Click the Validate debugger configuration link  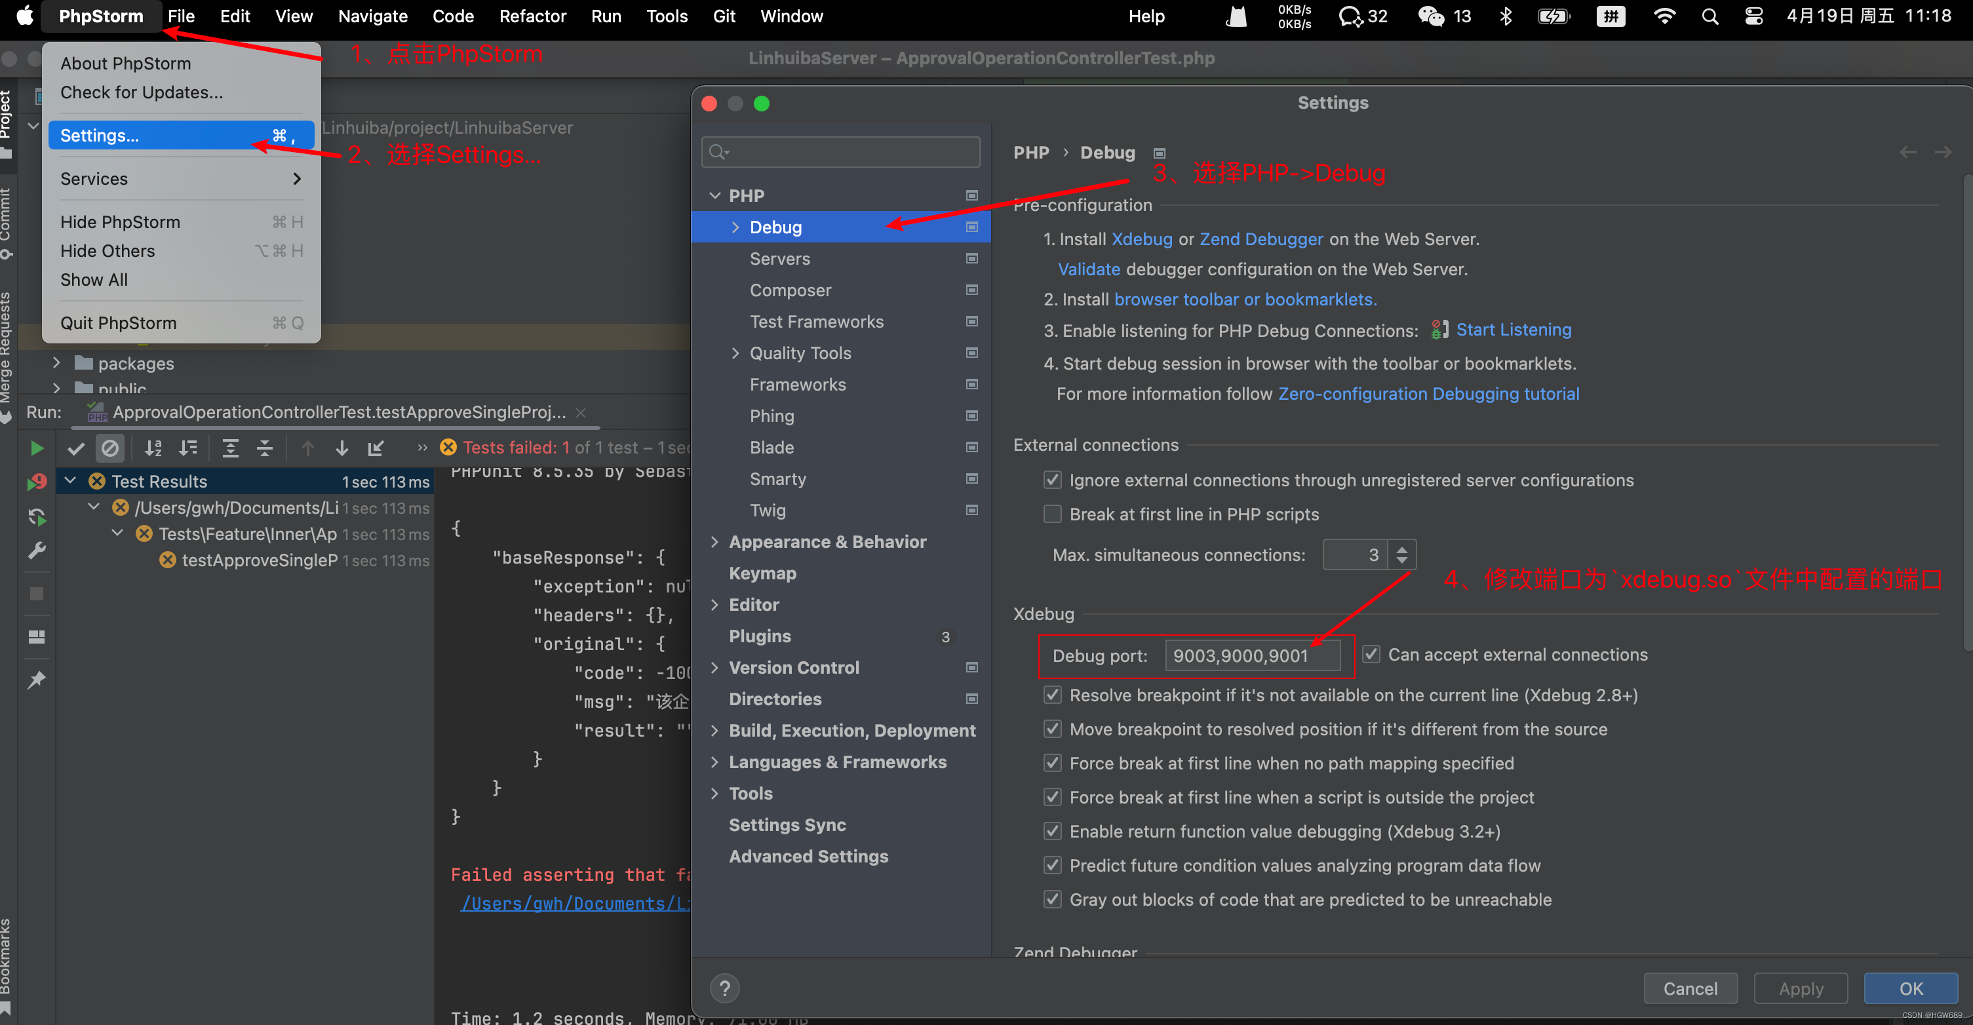(1088, 269)
